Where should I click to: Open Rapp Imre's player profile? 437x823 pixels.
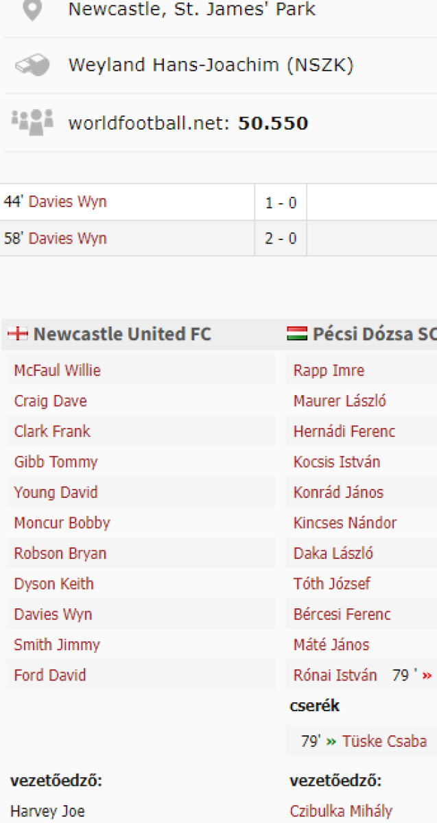pos(329,371)
